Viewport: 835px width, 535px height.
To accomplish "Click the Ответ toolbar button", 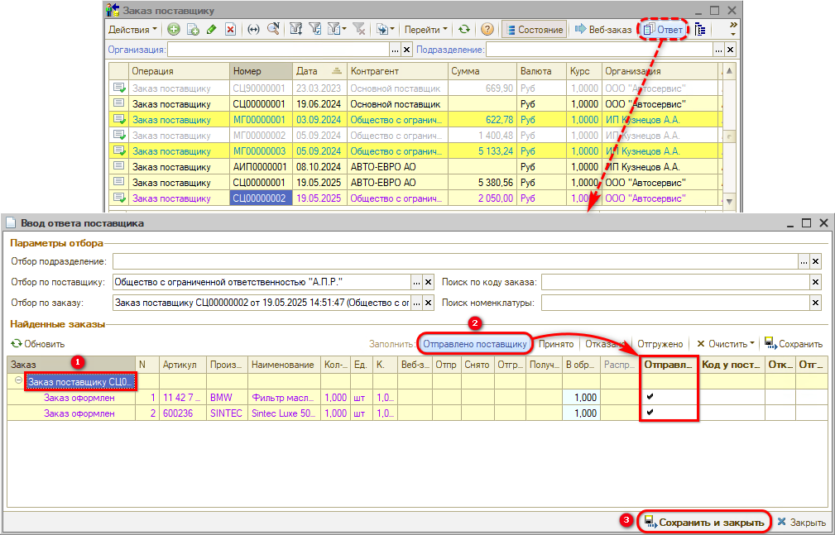I will [x=663, y=29].
